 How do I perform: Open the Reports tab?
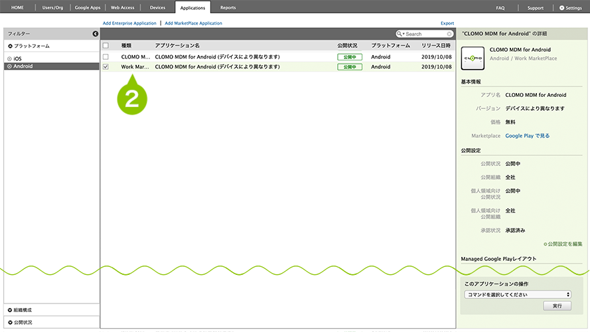[228, 7]
